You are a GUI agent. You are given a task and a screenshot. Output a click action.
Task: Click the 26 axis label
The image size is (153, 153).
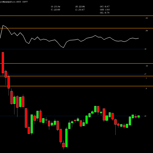point(147,31)
